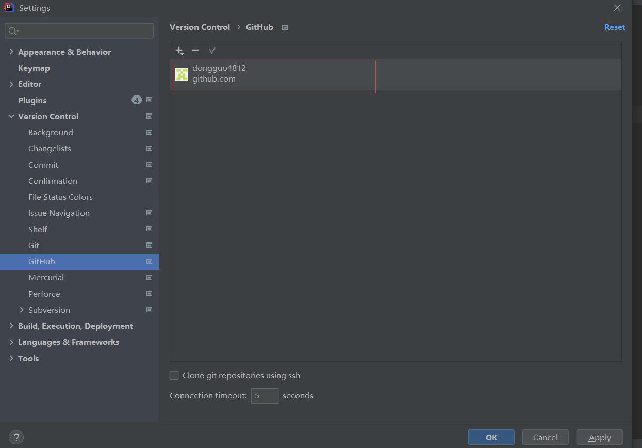Viewport: 642px width, 448px height.
Task: Click the search magnifier icon in settings
Action: [13, 31]
